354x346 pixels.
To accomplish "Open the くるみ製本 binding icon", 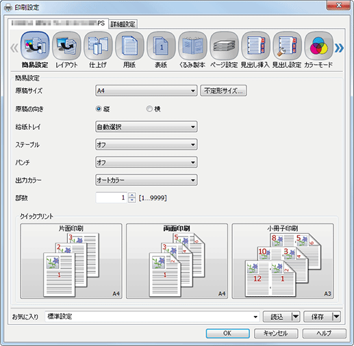I will click(x=192, y=46).
